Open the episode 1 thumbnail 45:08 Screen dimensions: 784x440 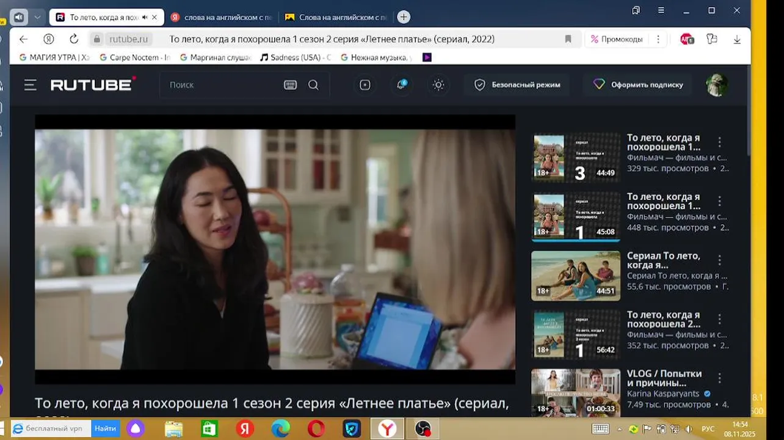pos(576,217)
